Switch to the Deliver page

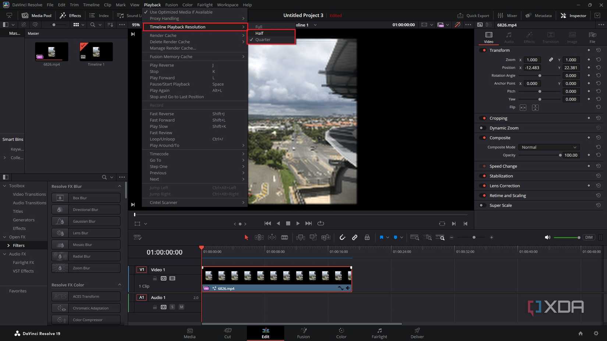coord(417,333)
